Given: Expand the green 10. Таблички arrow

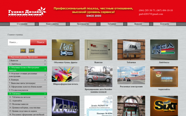Looking at the screenshot, I should [x=45, y=94].
